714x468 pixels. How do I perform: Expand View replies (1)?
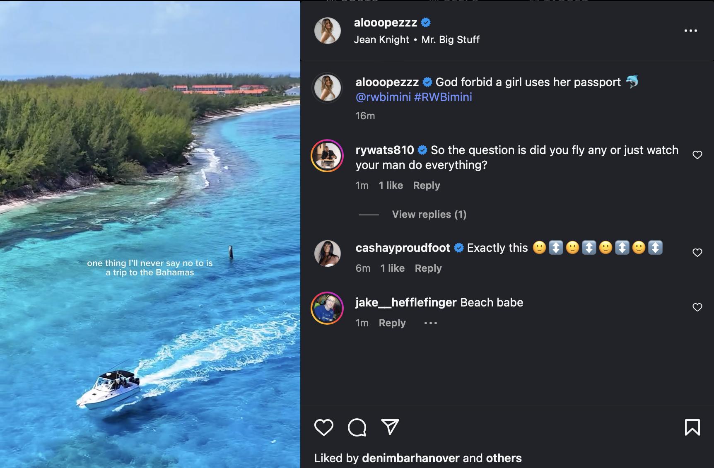(x=429, y=214)
